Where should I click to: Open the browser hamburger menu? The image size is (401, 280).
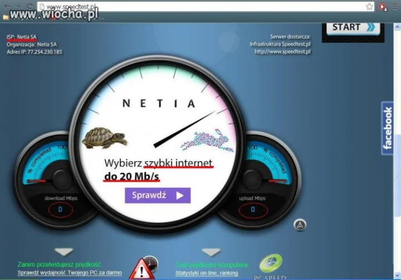point(395,6)
